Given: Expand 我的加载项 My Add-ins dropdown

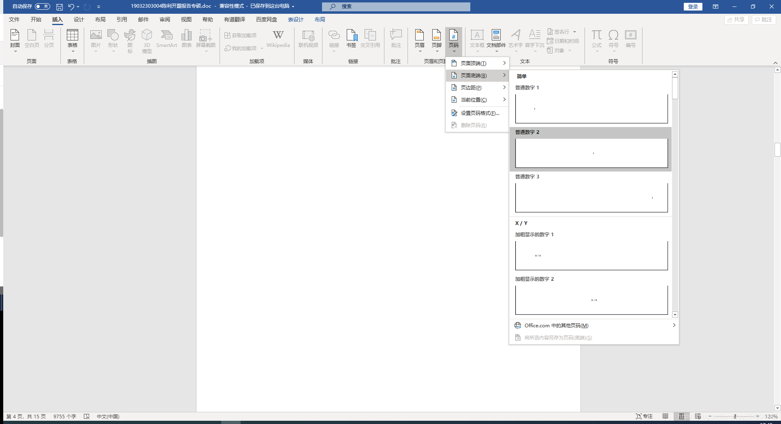Looking at the screenshot, I should pyautogui.click(x=262, y=48).
